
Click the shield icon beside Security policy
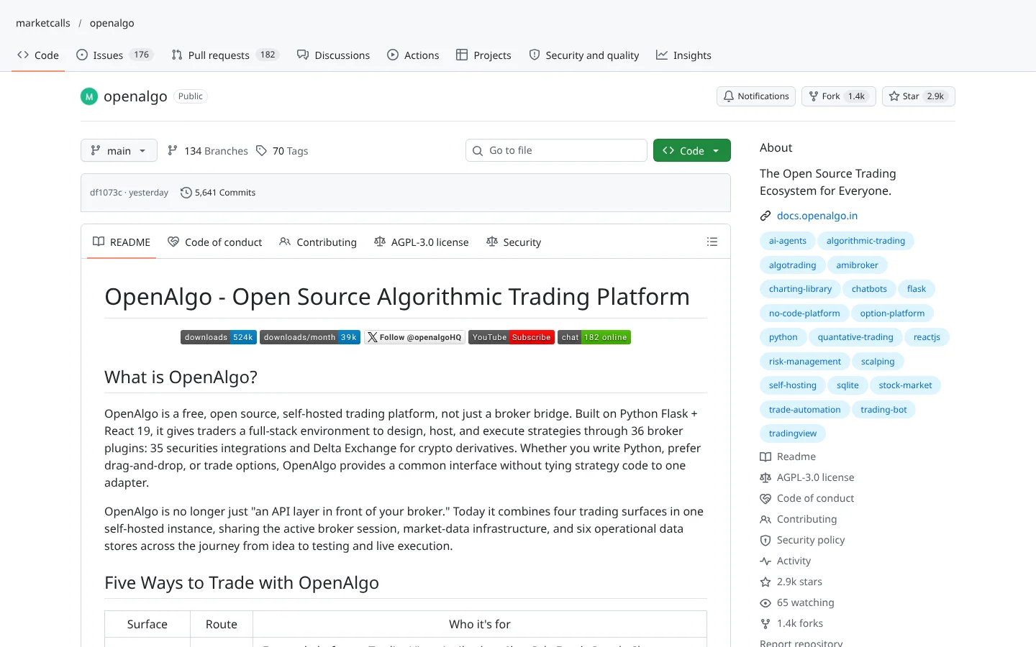(x=765, y=540)
